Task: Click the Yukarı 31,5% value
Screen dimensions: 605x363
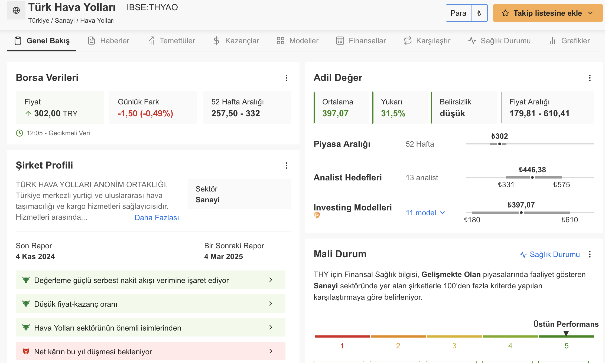Action: 393,114
